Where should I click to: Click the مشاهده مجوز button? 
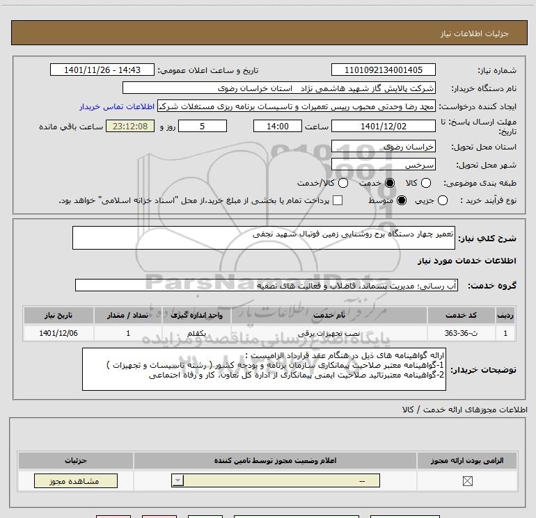coord(76,480)
